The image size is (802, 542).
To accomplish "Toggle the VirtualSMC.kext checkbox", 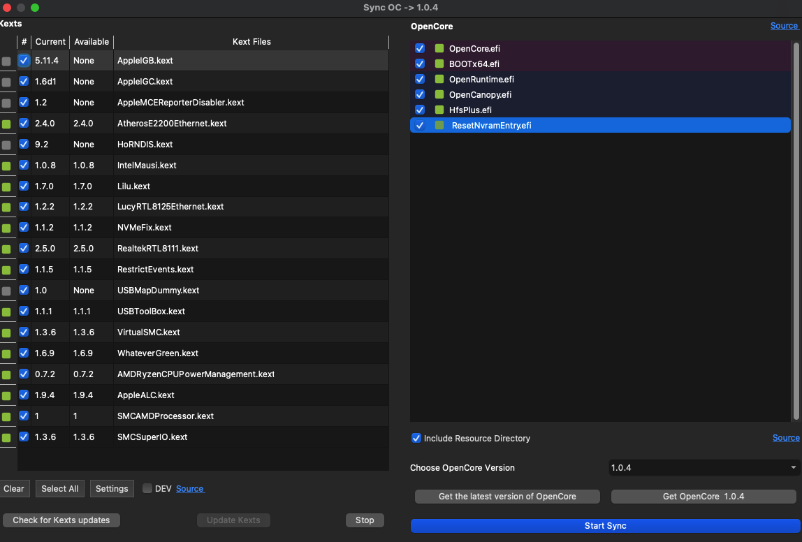I will [x=24, y=332].
